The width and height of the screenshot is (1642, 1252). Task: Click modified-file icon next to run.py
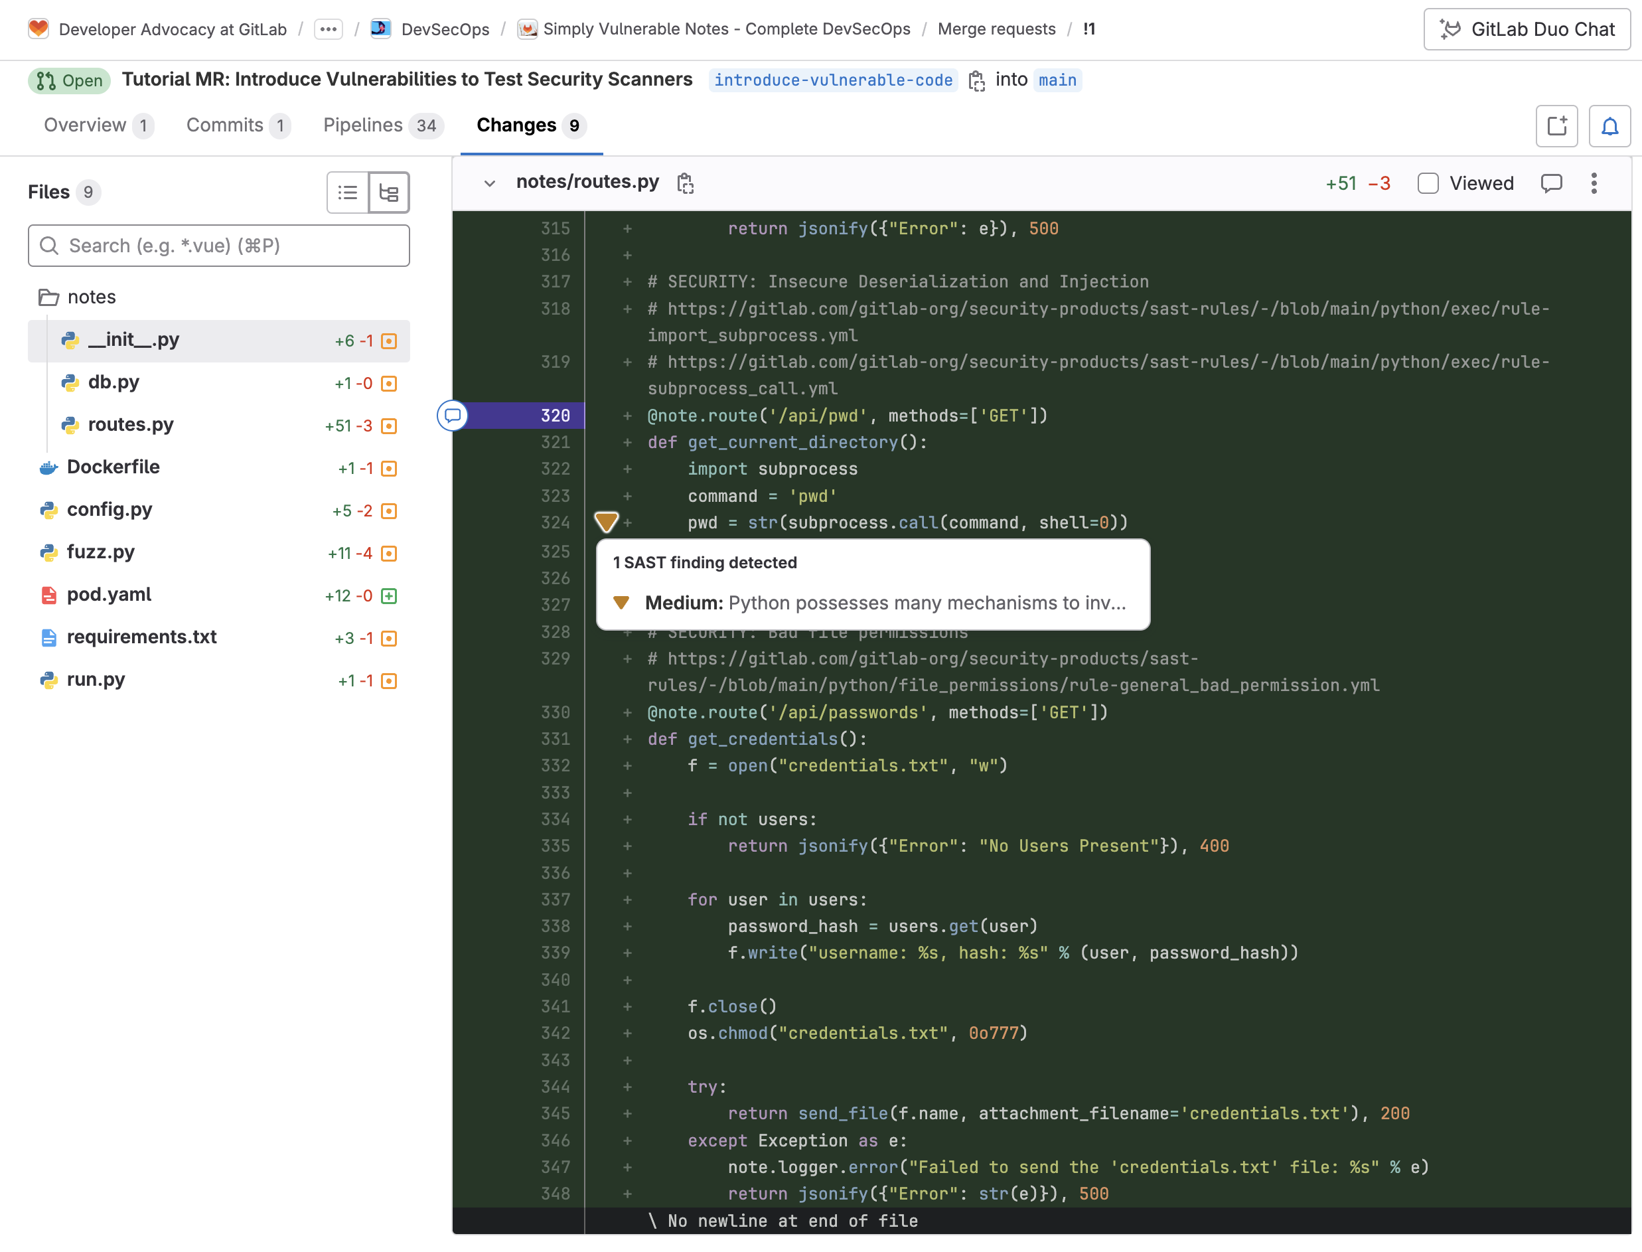(x=389, y=681)
